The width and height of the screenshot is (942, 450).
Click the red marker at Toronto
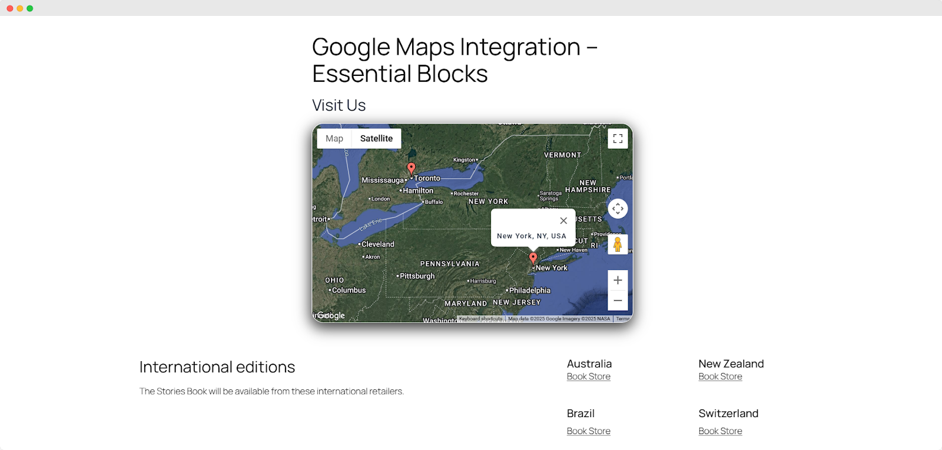[412, 169]
